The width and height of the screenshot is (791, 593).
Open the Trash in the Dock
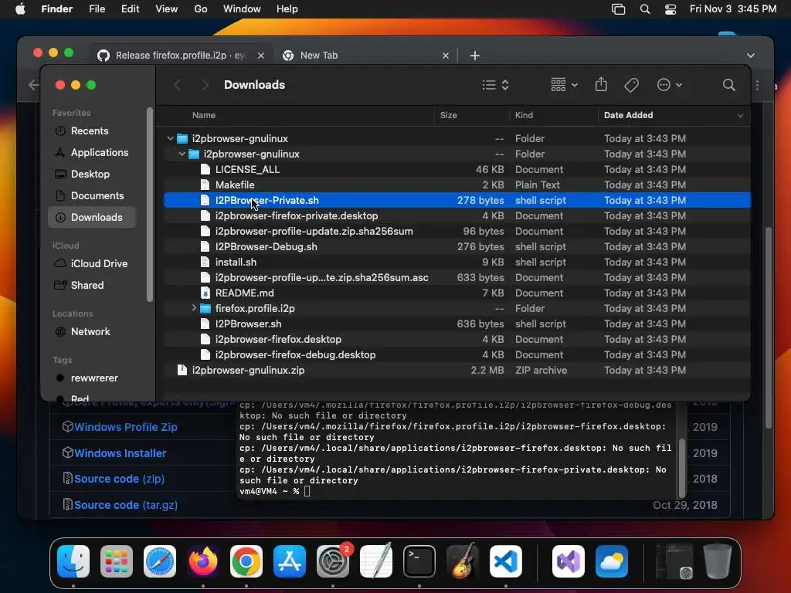point(718,561)
